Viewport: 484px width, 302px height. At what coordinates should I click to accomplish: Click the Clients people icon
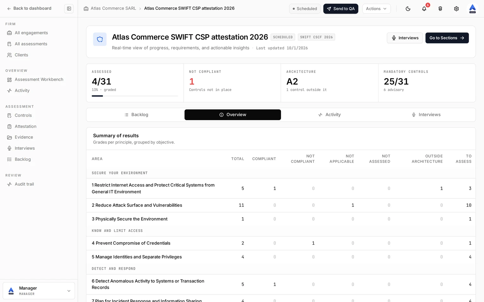9,55
